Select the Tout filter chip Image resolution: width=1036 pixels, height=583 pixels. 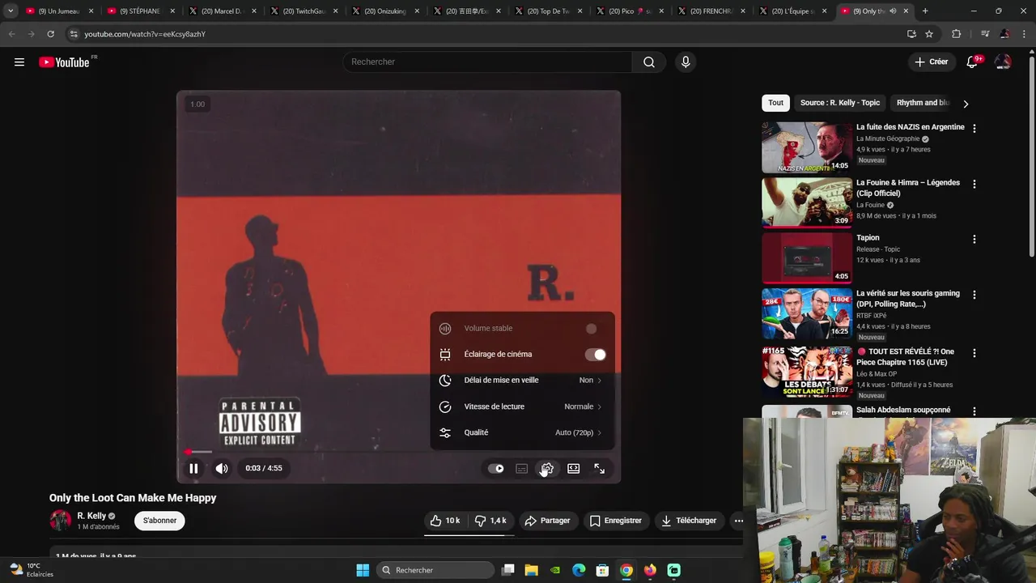point(775,103)
